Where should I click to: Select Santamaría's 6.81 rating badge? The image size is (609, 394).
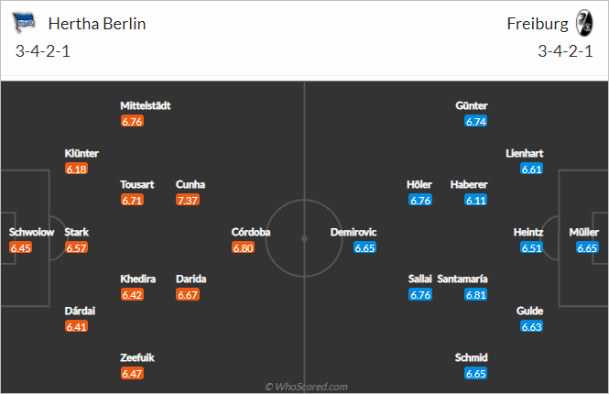(476, 295)
